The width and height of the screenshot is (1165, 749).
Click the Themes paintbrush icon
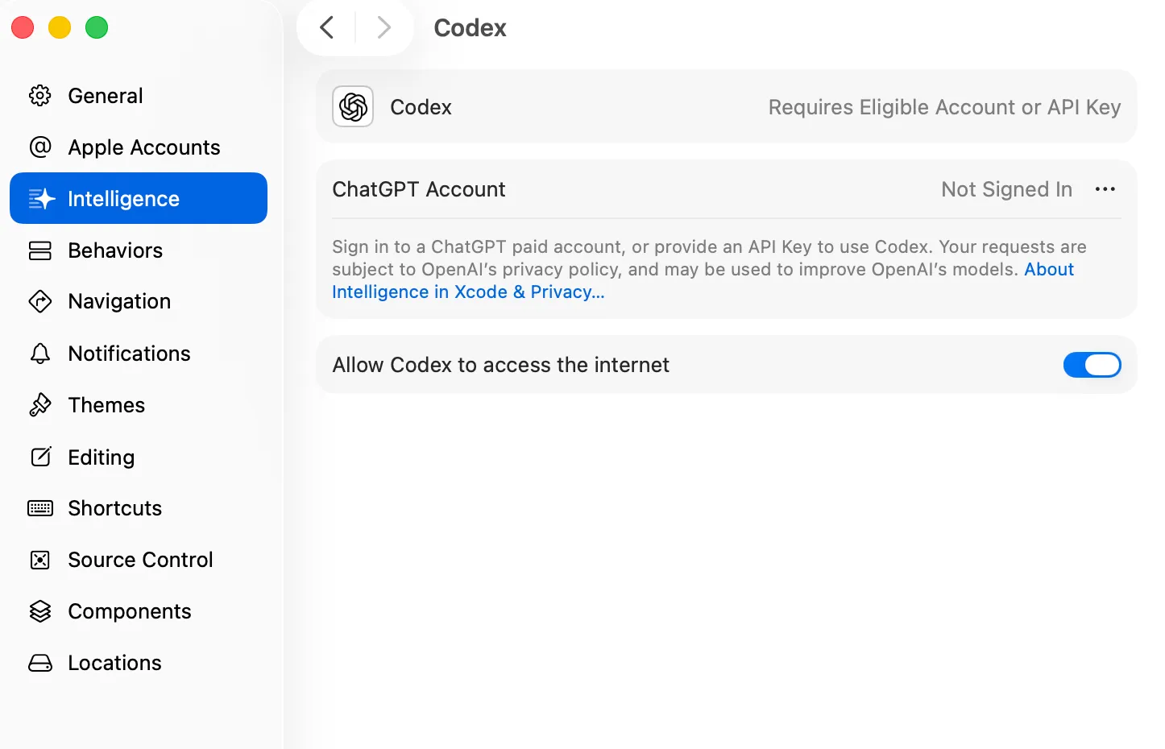point(40,405)
